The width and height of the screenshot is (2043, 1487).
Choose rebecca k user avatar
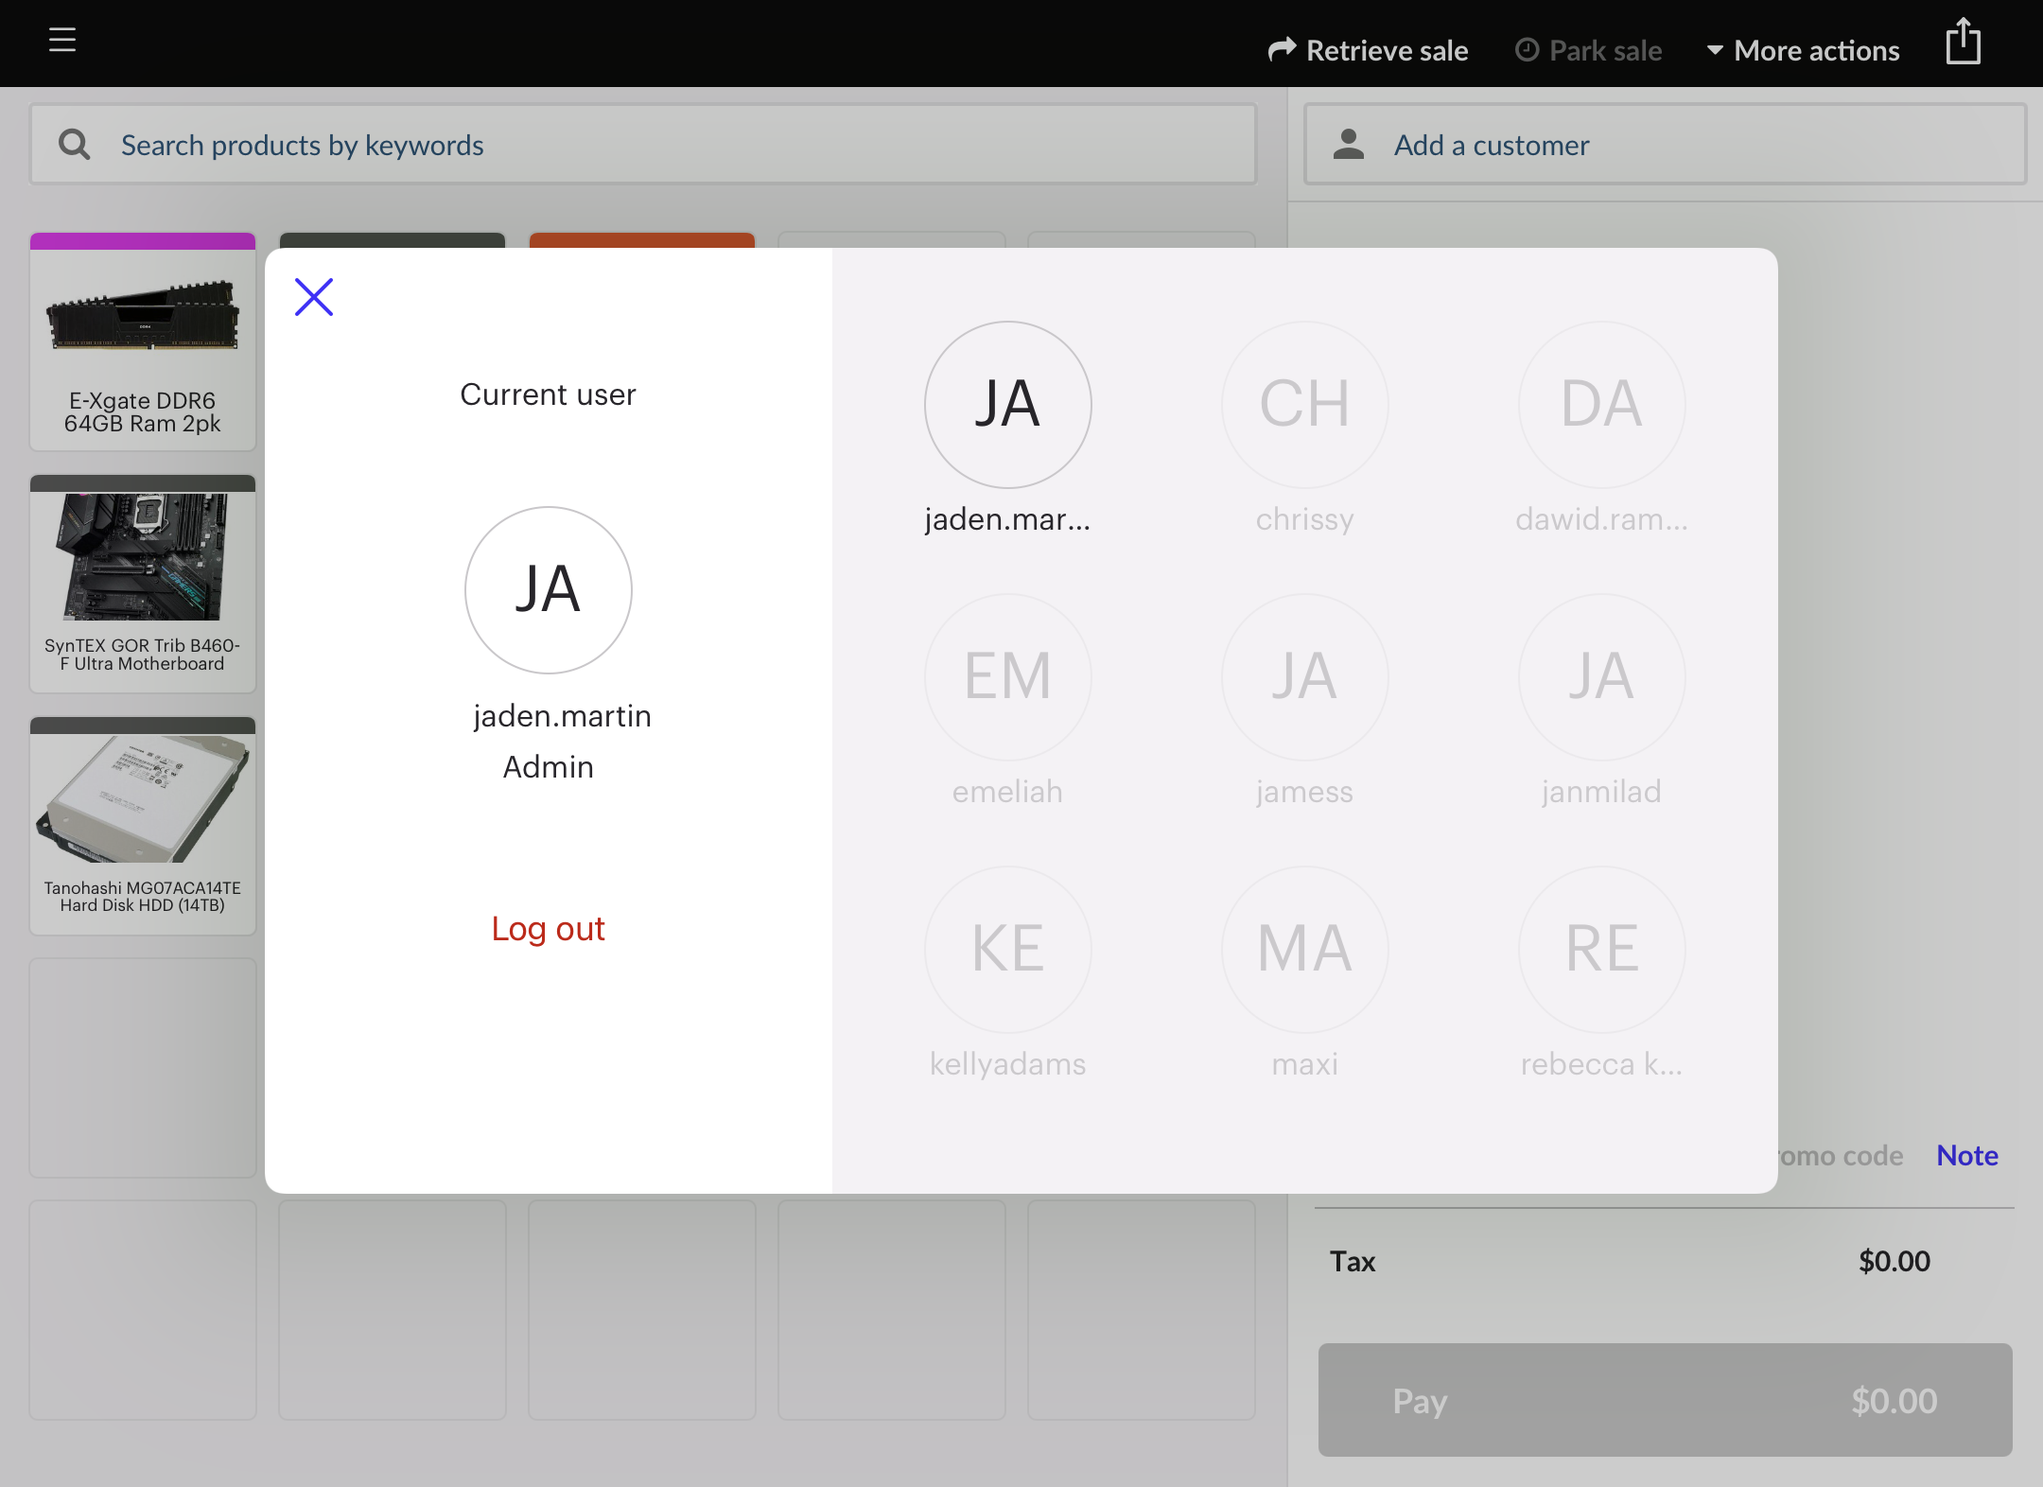(x=1601, y=950)
